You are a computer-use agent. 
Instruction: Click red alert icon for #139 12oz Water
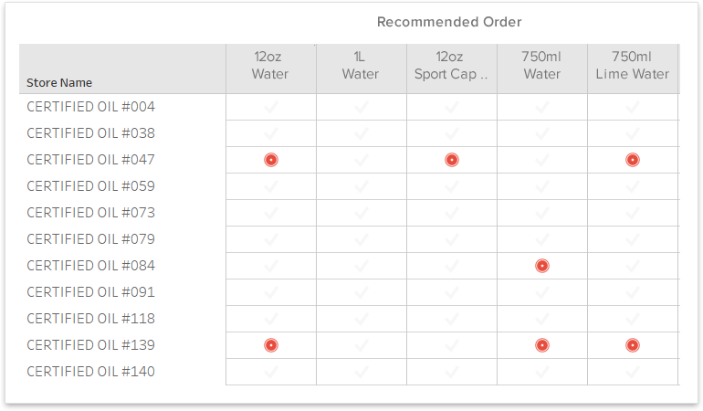(271, 345)
